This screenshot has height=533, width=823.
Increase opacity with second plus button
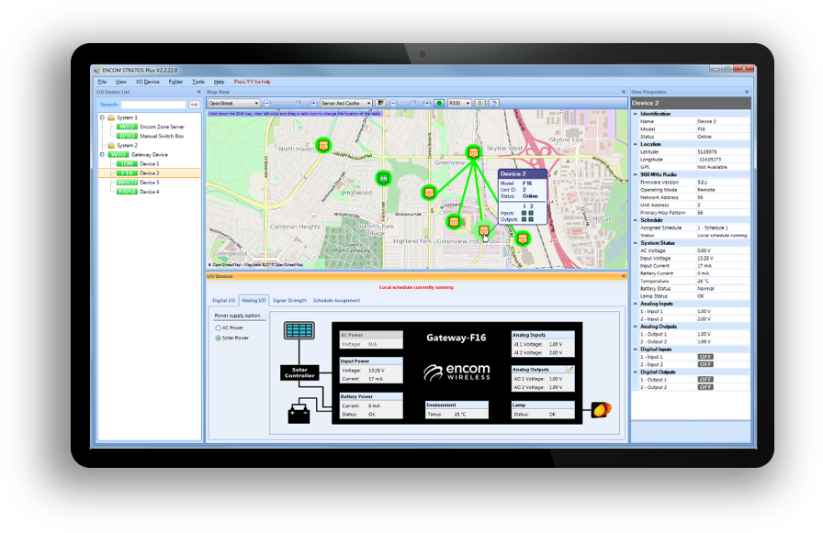coord(427,104)
